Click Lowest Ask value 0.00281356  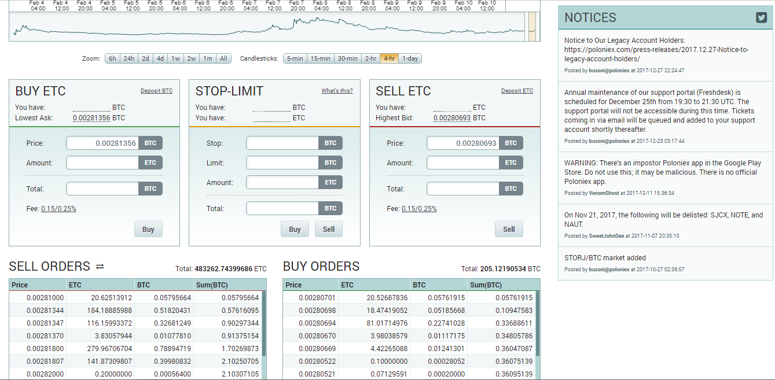click(x=91, y=118)
